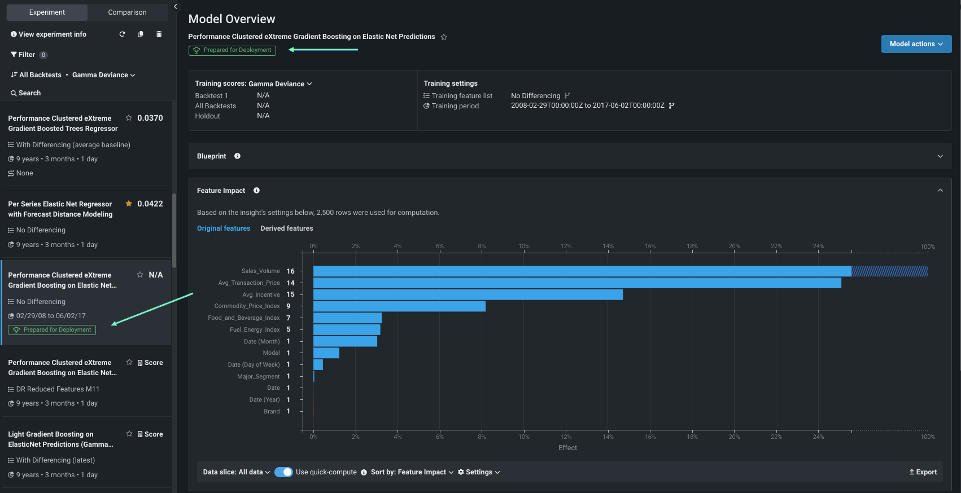The height and width of the screenshot is (493, 961).
Task: Toggle the Use quick-compute switch
Action: click(283, 472)
